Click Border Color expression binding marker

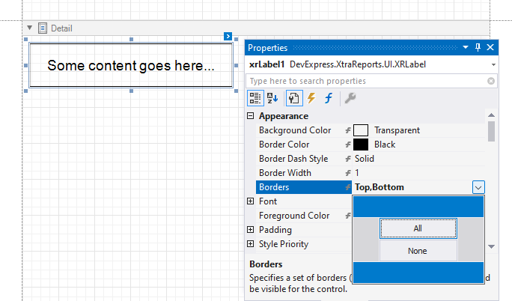tap(348, 145)
